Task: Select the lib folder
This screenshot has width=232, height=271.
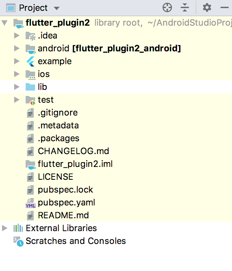Action: [x=42, y=87]
